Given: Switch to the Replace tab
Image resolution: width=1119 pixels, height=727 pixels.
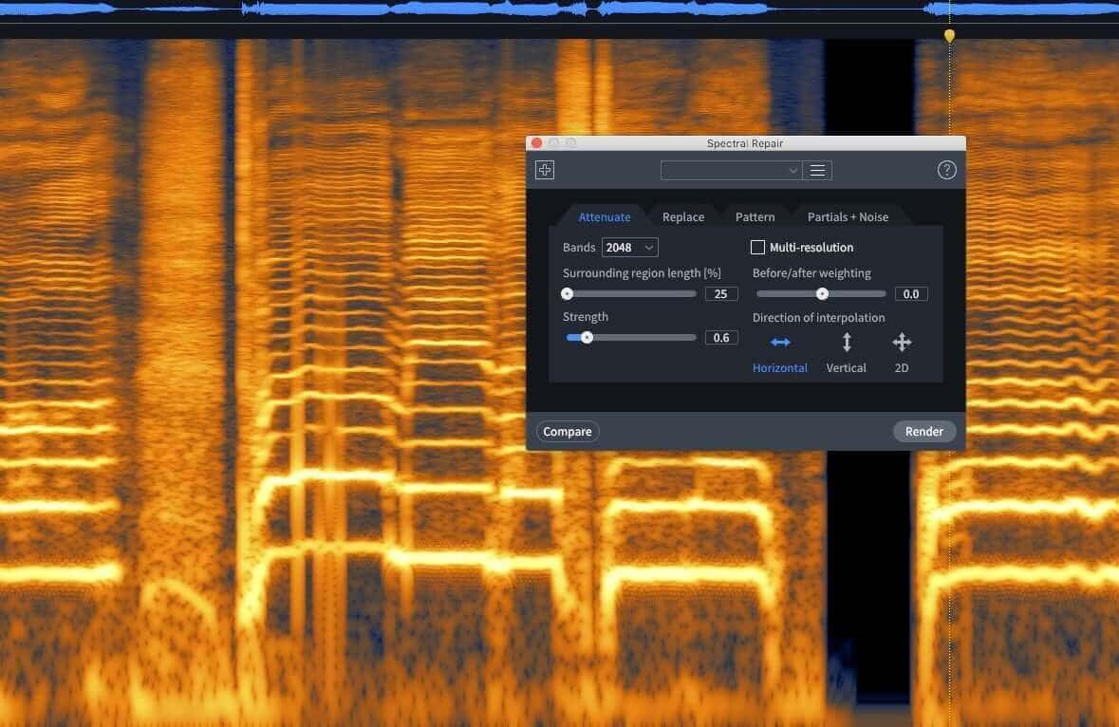Looking at the screenshot, I should point(683,217).
